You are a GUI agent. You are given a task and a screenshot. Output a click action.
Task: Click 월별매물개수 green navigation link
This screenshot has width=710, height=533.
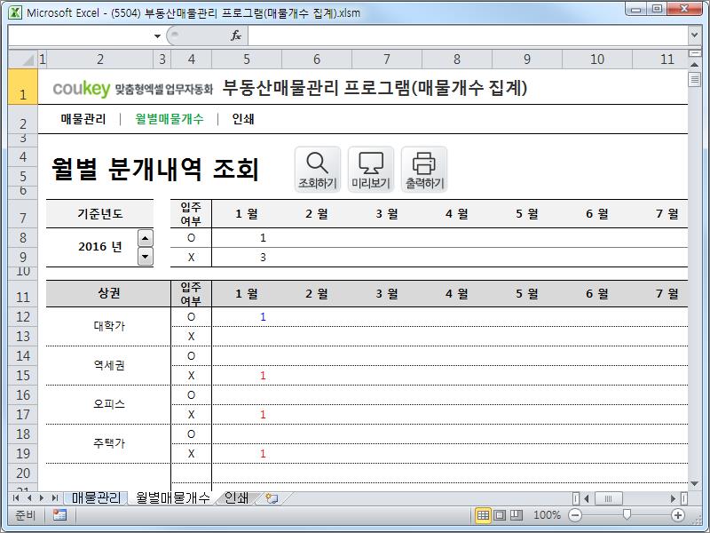point(170,119)
